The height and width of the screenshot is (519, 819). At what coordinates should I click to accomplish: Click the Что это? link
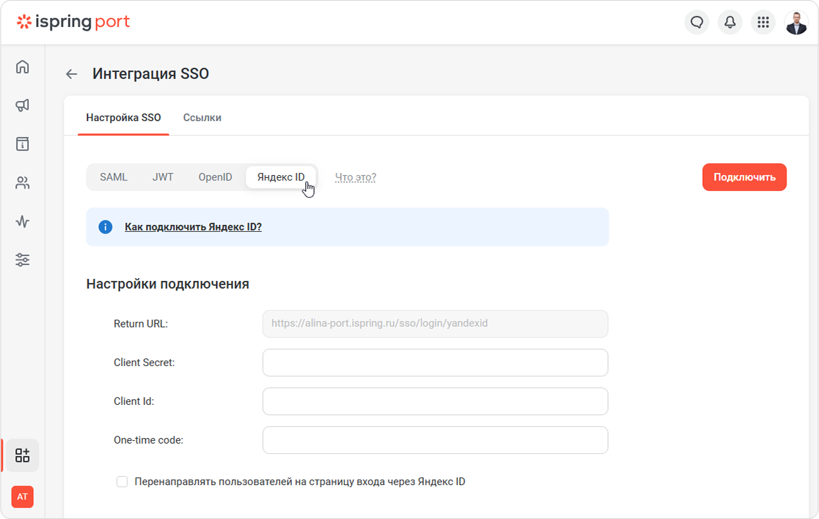(x=356, y=177)
